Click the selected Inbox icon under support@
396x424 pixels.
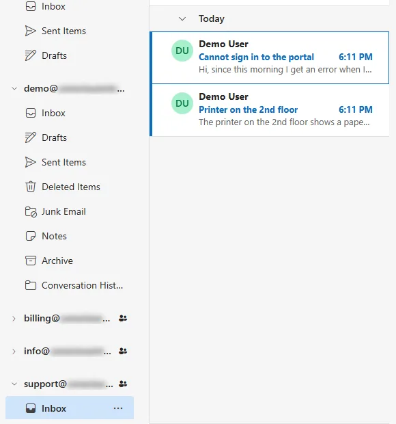pos(31,408)
